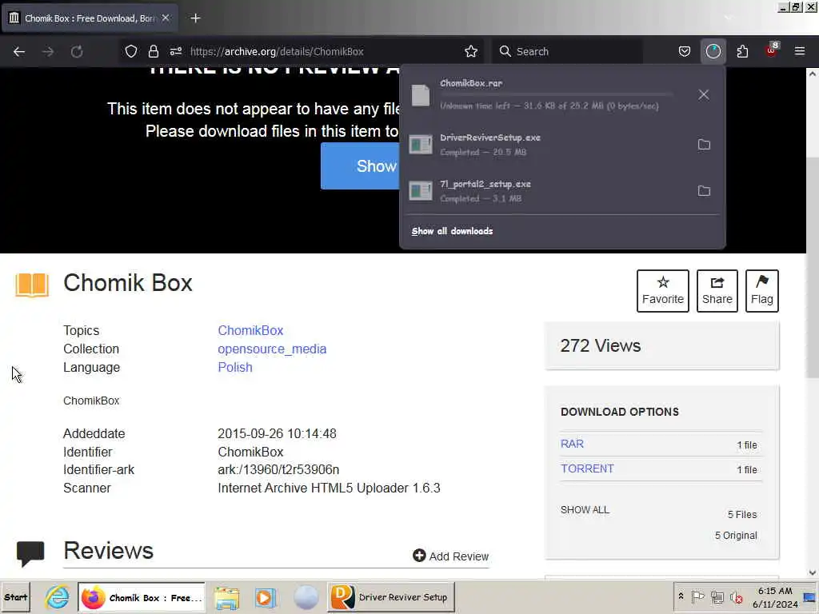819x614 pixels.
Task: Open media player taskbar icon
Action: point(266,597)
